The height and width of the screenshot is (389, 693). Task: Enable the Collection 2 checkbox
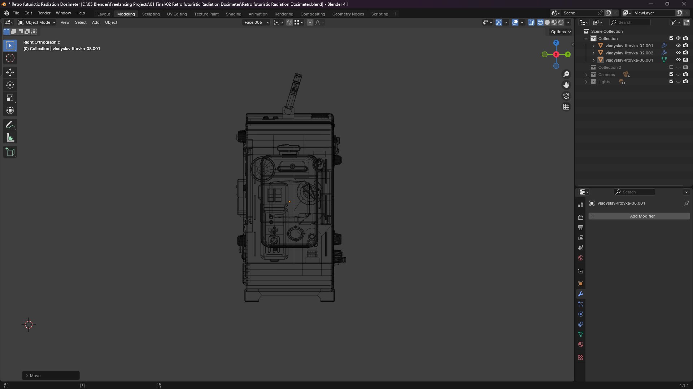pyautogui.click(x=671, y=67)
